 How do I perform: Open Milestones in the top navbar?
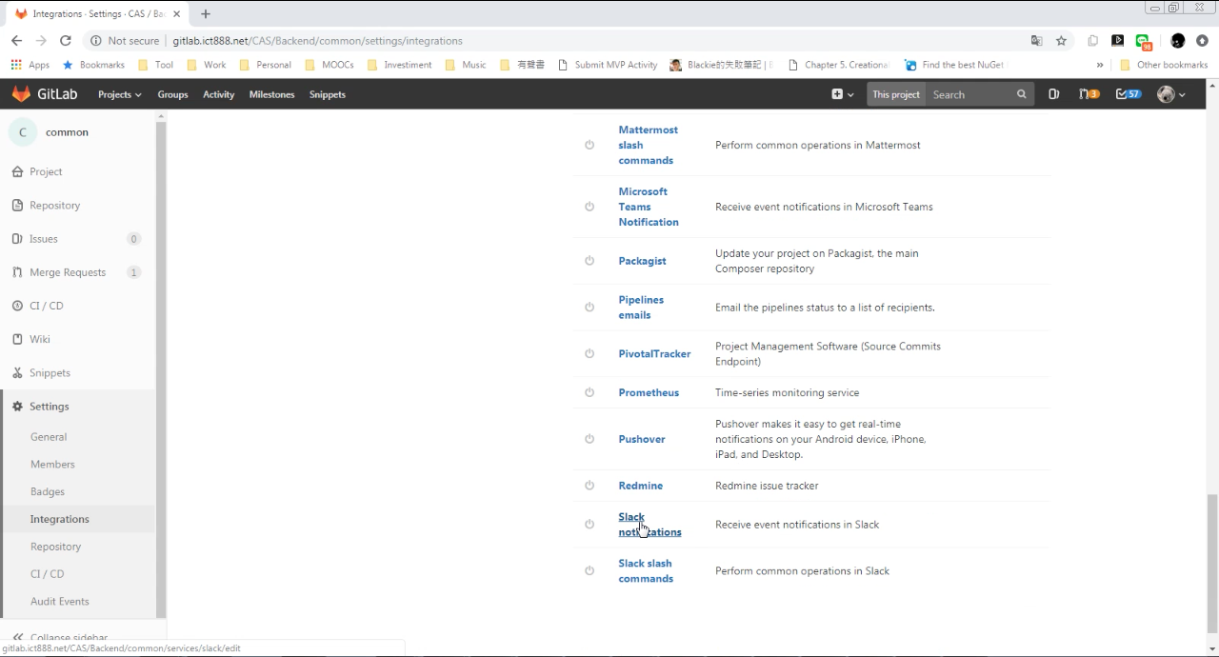pyautogui.click(x=271, y=94)
